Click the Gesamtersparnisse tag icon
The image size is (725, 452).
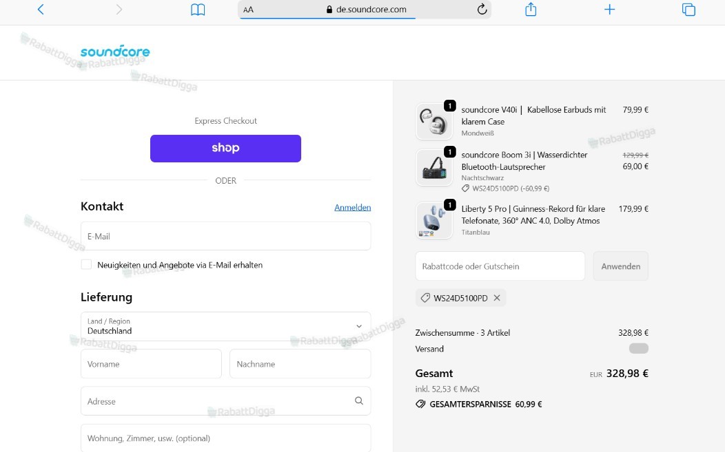[420, 404]
